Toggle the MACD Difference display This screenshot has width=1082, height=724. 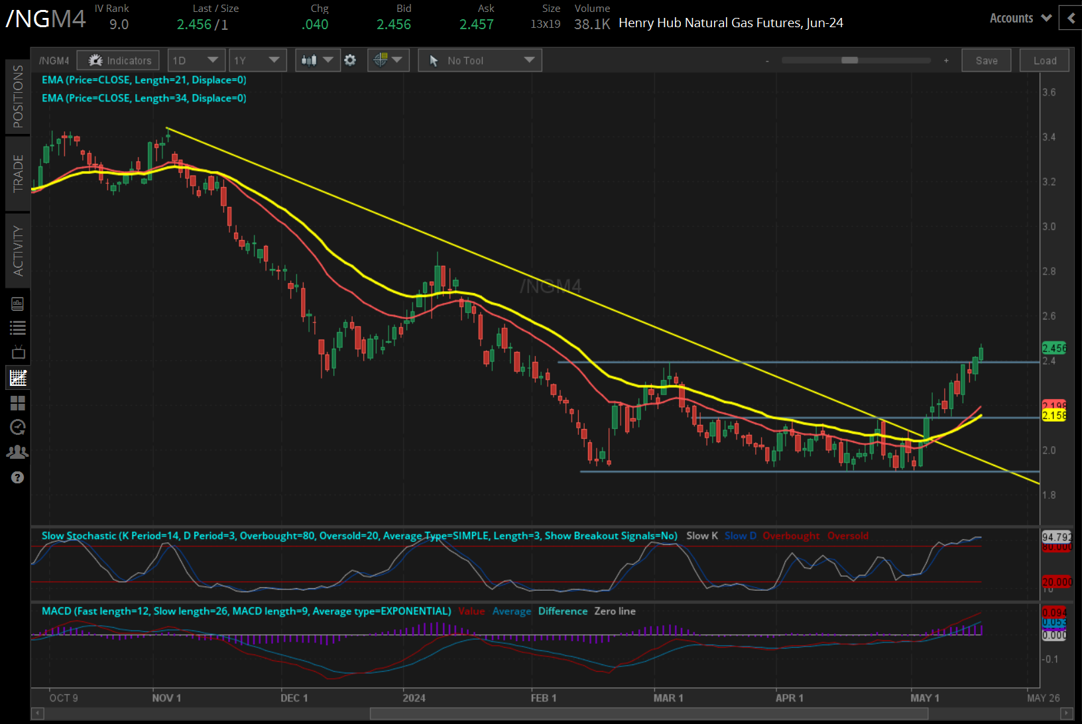[563, 611]
